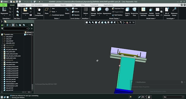Viewport: 186px width, 99px height.
Task: Click the Coordinate System tool
Action: (x=57, y=15)
